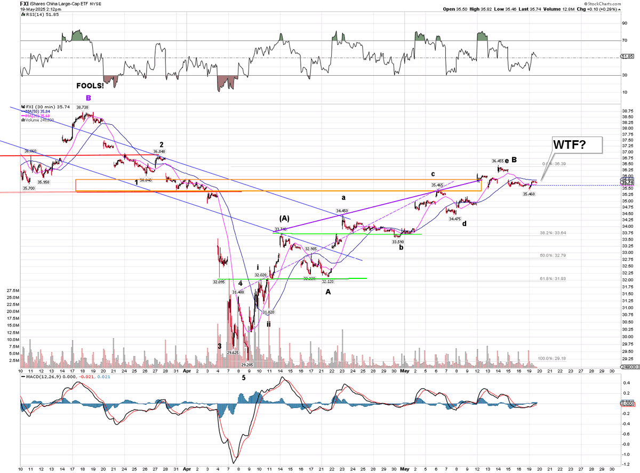Click the "35.460" price label
Viewport: 640px width, 473px height.
tap(529, 194)
